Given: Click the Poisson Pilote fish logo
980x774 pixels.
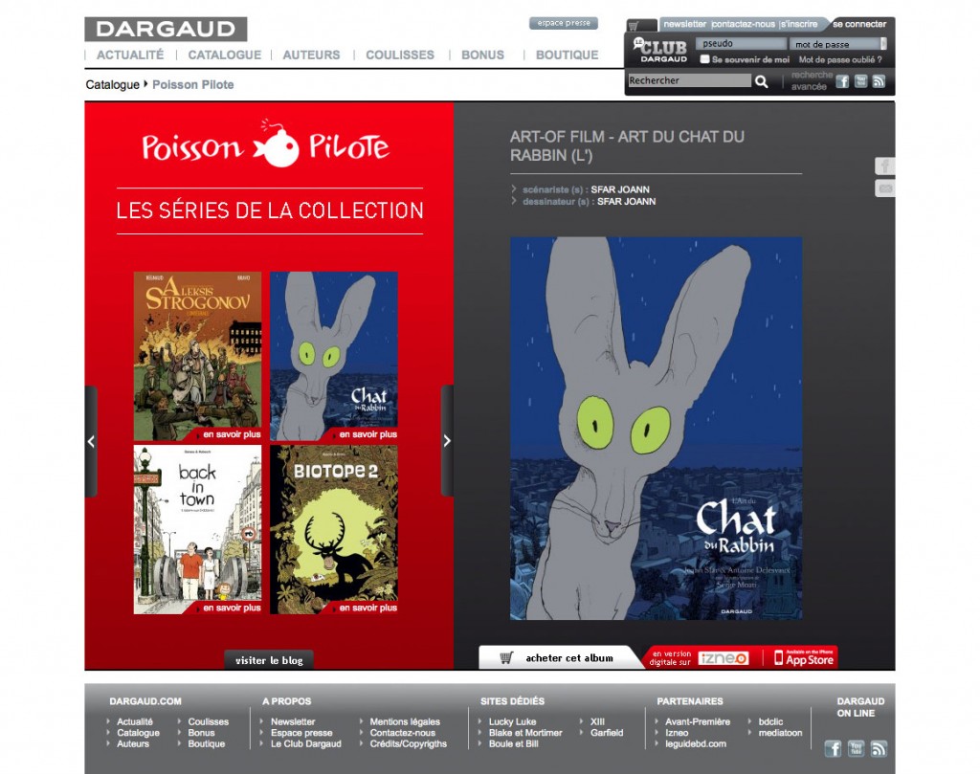Looking at the screenshot, I should click(276, 144).
